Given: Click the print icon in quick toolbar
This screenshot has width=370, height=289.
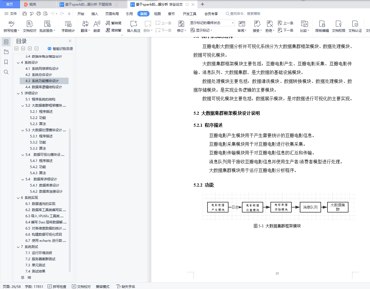Looking at the screenshot, I should click(39, 14).
